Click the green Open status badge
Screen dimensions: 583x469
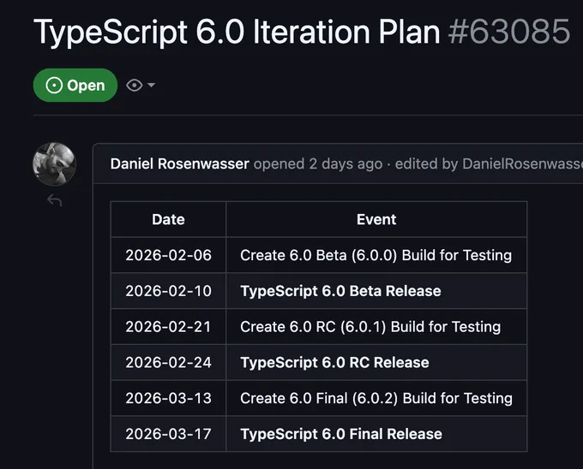tap(75, 86)
